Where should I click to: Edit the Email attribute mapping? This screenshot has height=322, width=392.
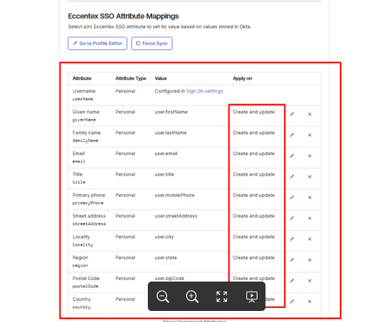(292, 156)
